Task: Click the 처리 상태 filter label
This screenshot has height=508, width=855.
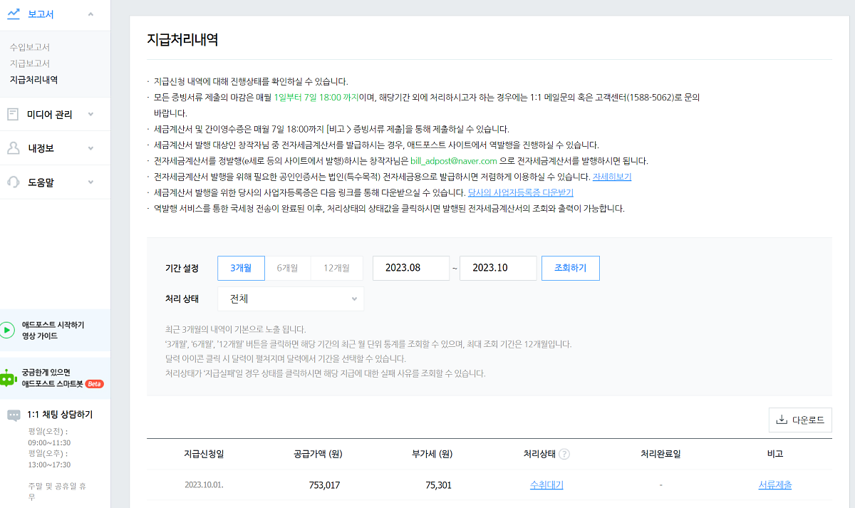Action: [x=182, y=299]
